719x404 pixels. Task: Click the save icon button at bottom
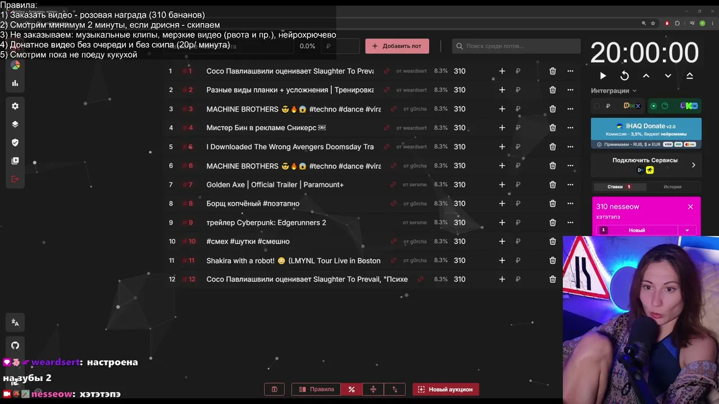click(274, 389)
